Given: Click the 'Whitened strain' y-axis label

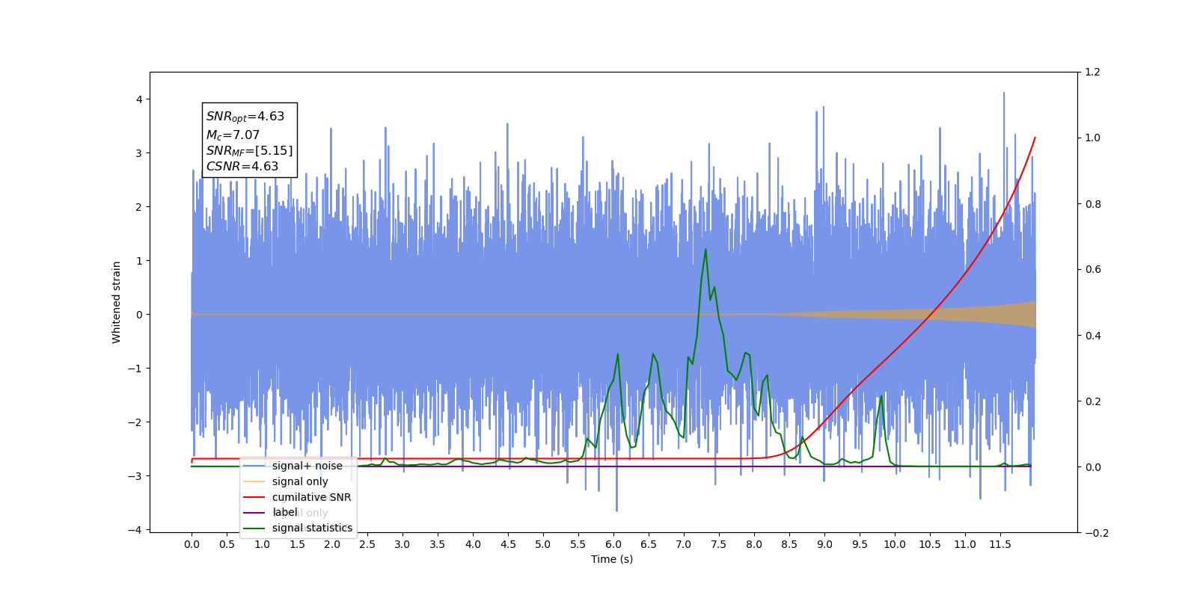Looking at the screenshot, I should (x=117, y=302).
